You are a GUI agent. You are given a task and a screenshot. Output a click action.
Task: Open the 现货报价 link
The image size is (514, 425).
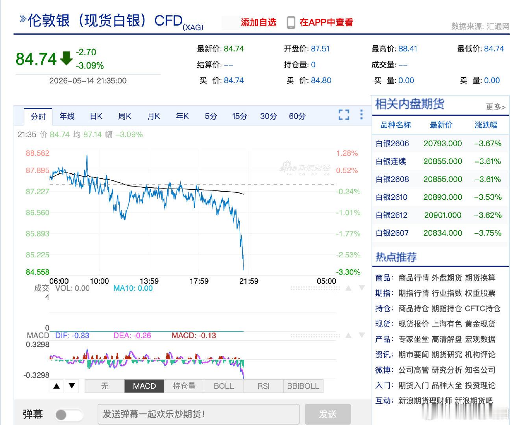[x=413, y=324]
